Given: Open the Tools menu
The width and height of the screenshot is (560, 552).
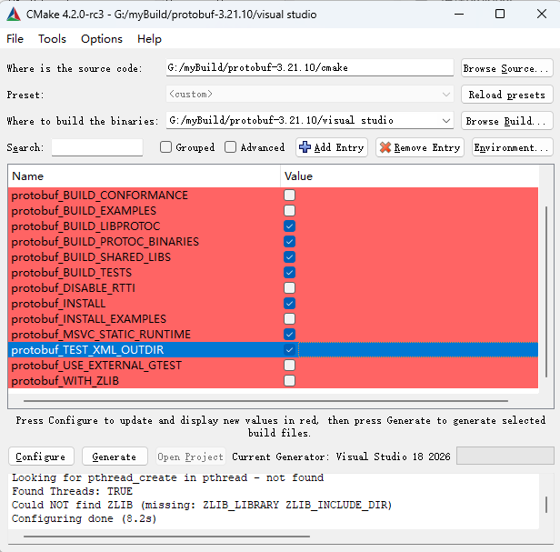Looking at the screenshot, I should pyautogui.click(x=52, y=38).
